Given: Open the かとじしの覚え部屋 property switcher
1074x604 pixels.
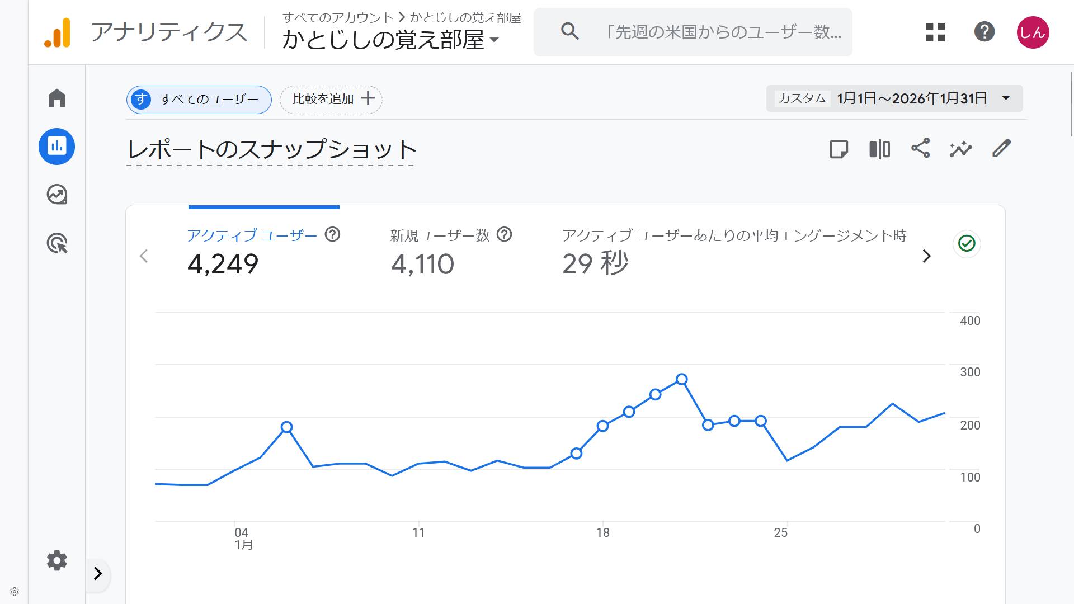Looking at the screenshot, I should tap(390, 40).
